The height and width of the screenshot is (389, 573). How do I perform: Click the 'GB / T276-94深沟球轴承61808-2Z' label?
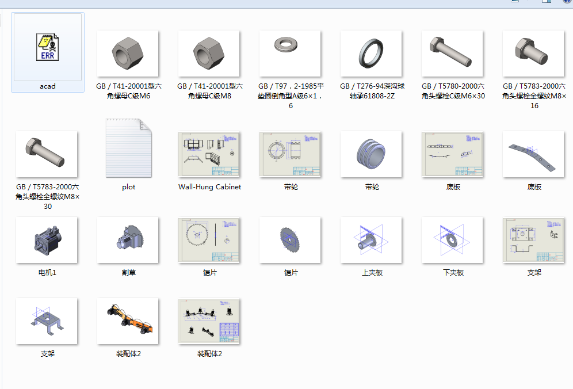click(372, 91)
